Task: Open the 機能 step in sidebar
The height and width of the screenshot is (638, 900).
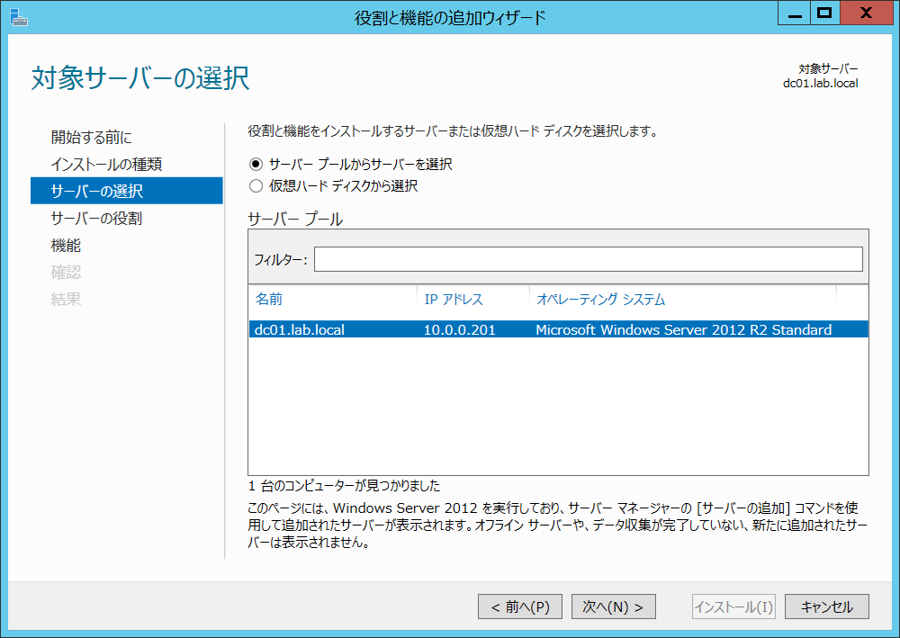Action: [x=64, y=245]
